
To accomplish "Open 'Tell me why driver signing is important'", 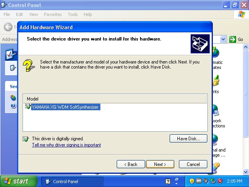I will pyautogui.click(x=66, y=145).
